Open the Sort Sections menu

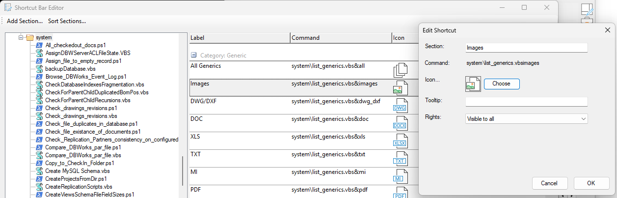click(67, 21)
